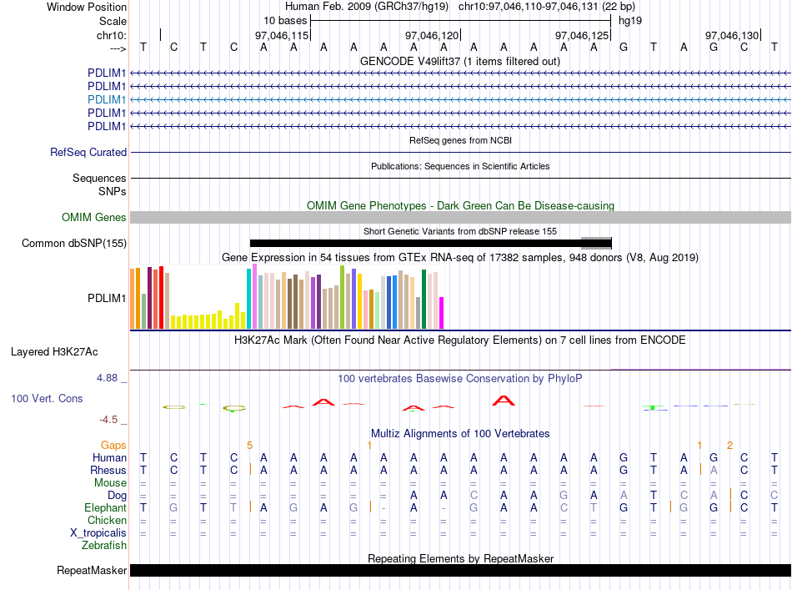Click the 97,046,120 position ruler marker

(431, 35)
